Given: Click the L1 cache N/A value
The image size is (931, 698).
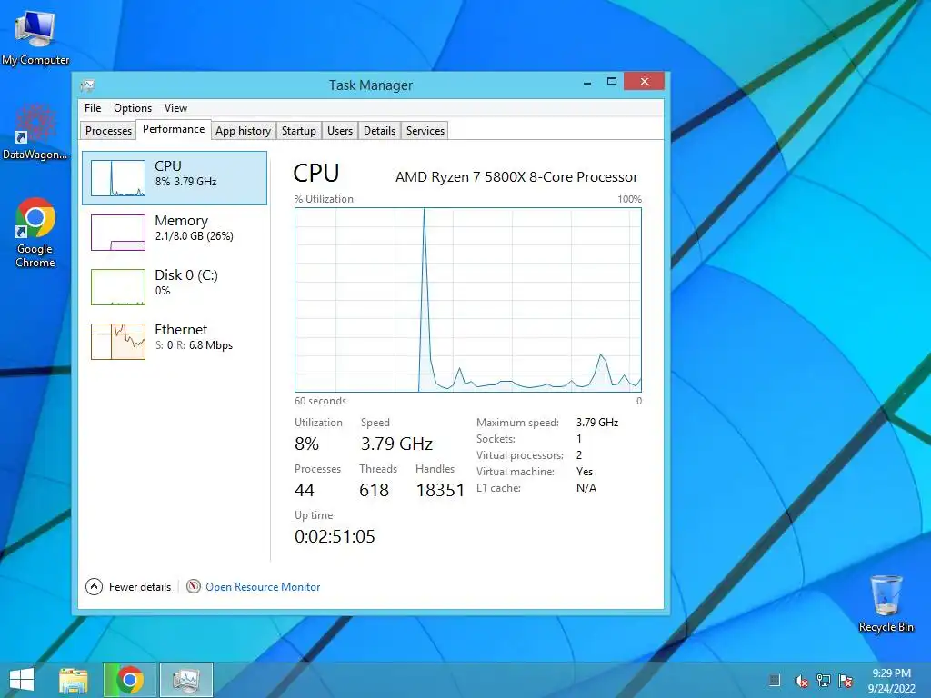Looking at the screenshot, I should [586, 488].
